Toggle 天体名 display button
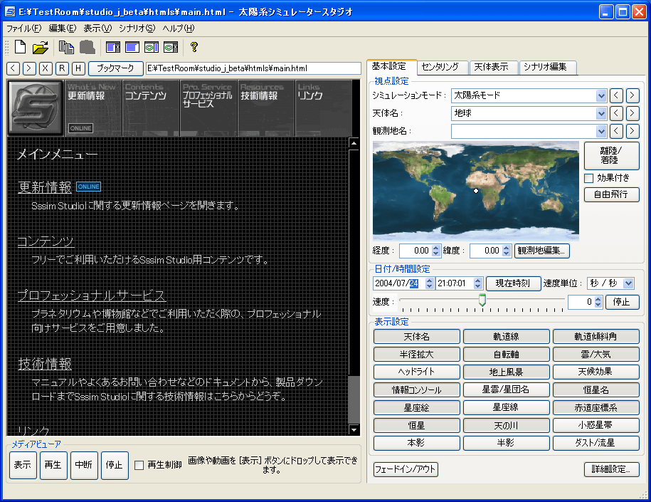 coord(416,337)
